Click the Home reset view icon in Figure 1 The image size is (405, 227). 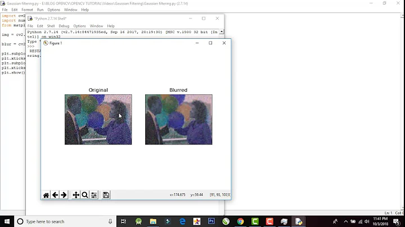[x=46, y=195]
